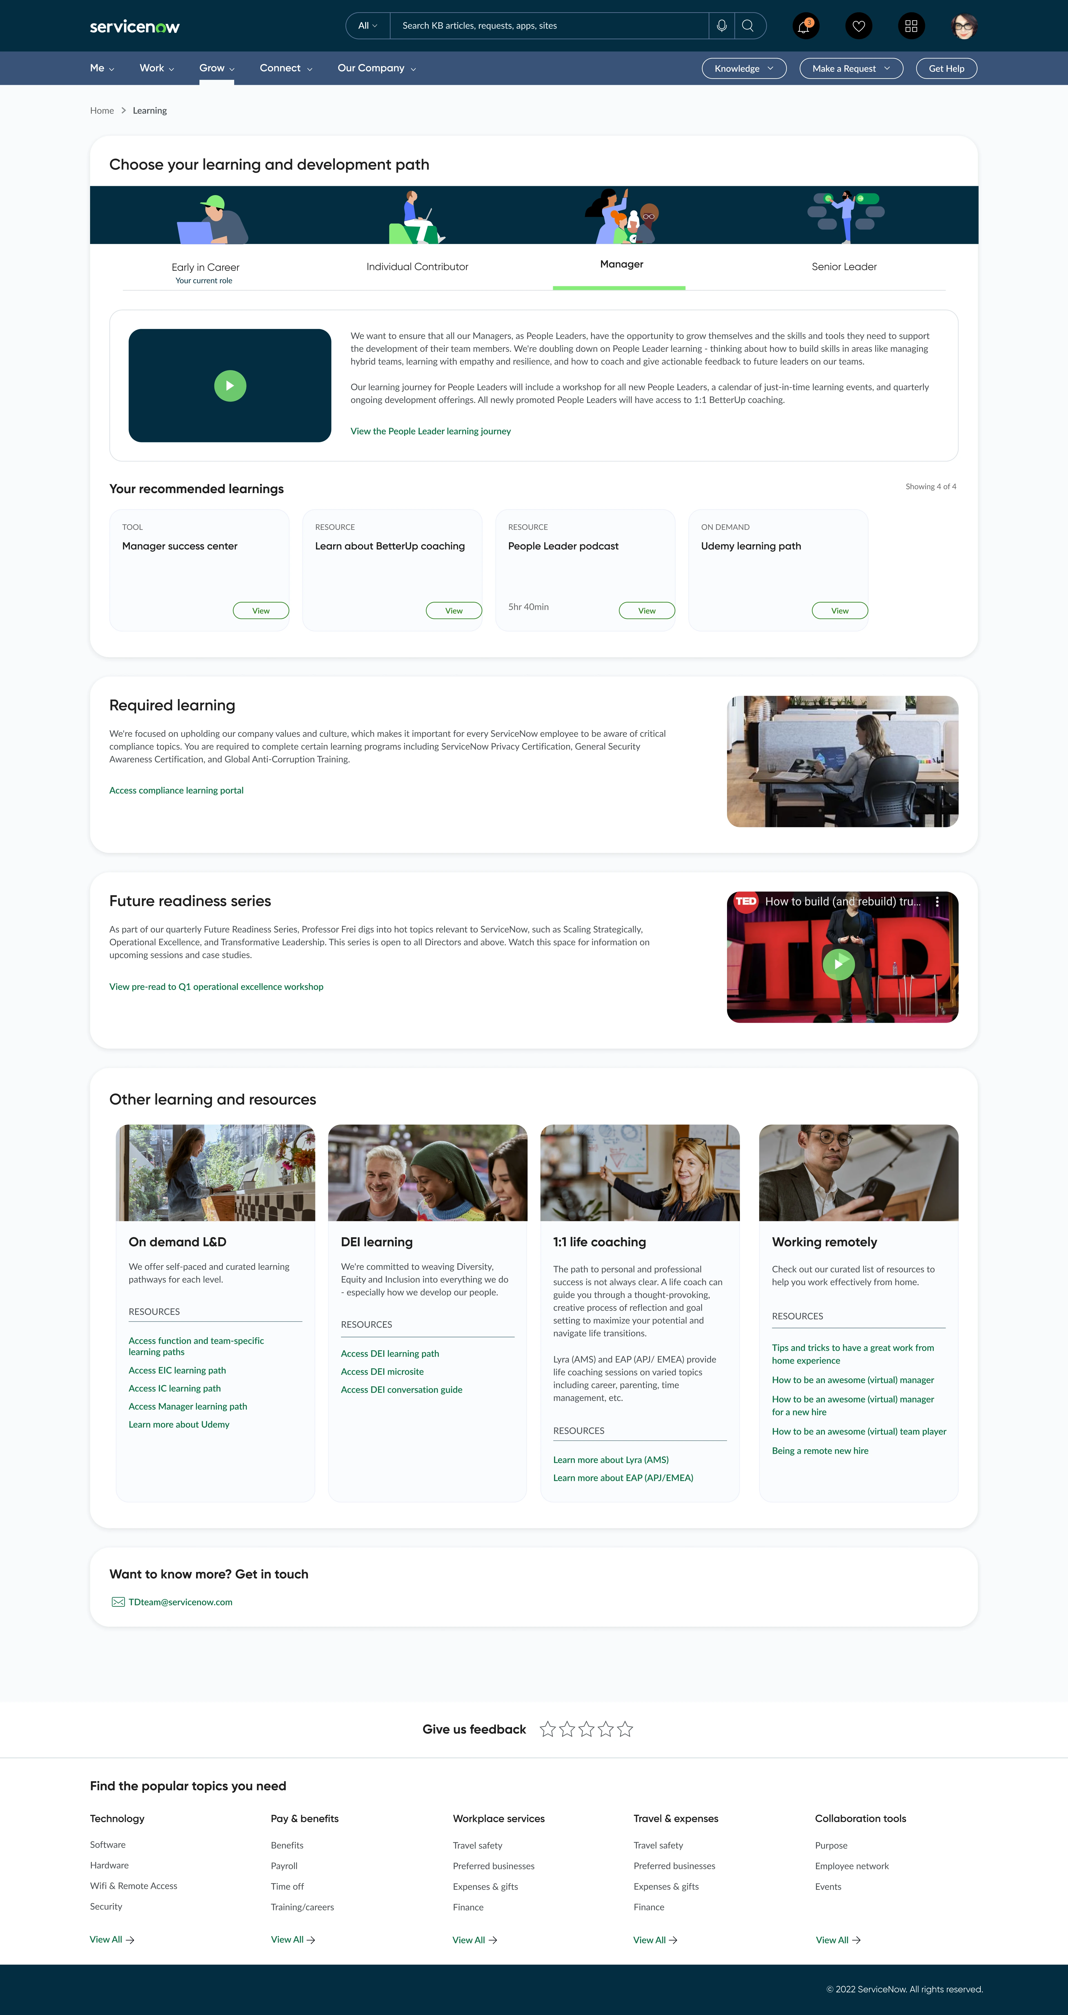Open the Knowledge dropdown button

[x=744, y=69]
